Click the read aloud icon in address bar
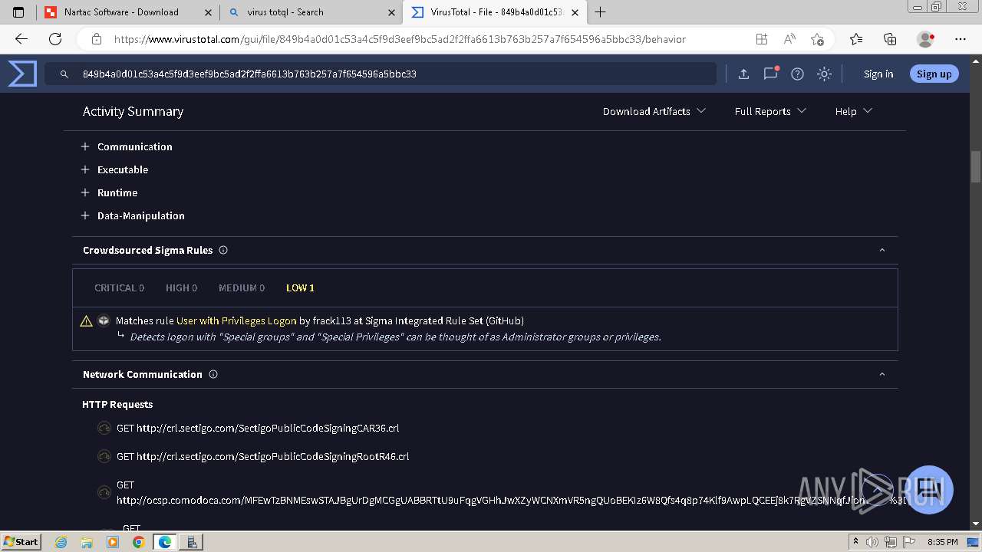The width and height of the screenshot is (982, 552). 789,39
